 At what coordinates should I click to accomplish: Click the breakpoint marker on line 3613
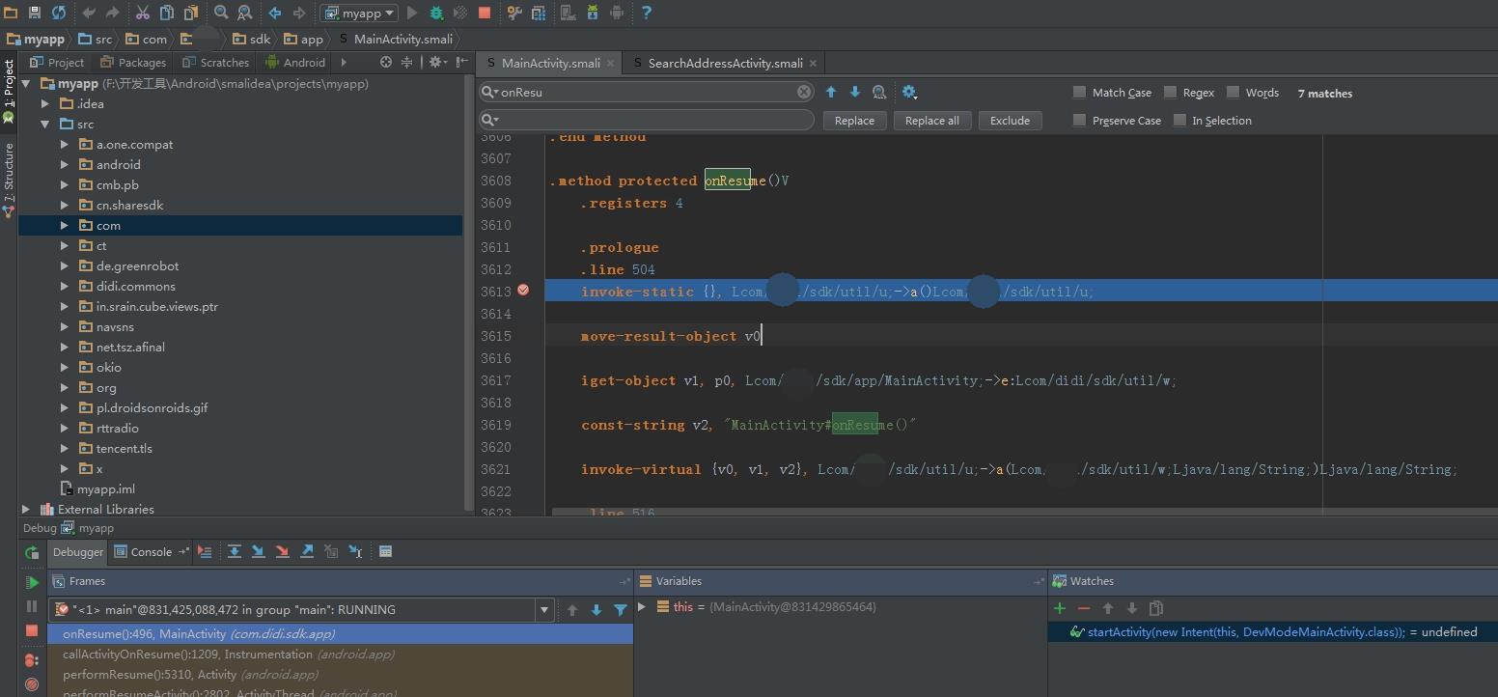[523, 291]
